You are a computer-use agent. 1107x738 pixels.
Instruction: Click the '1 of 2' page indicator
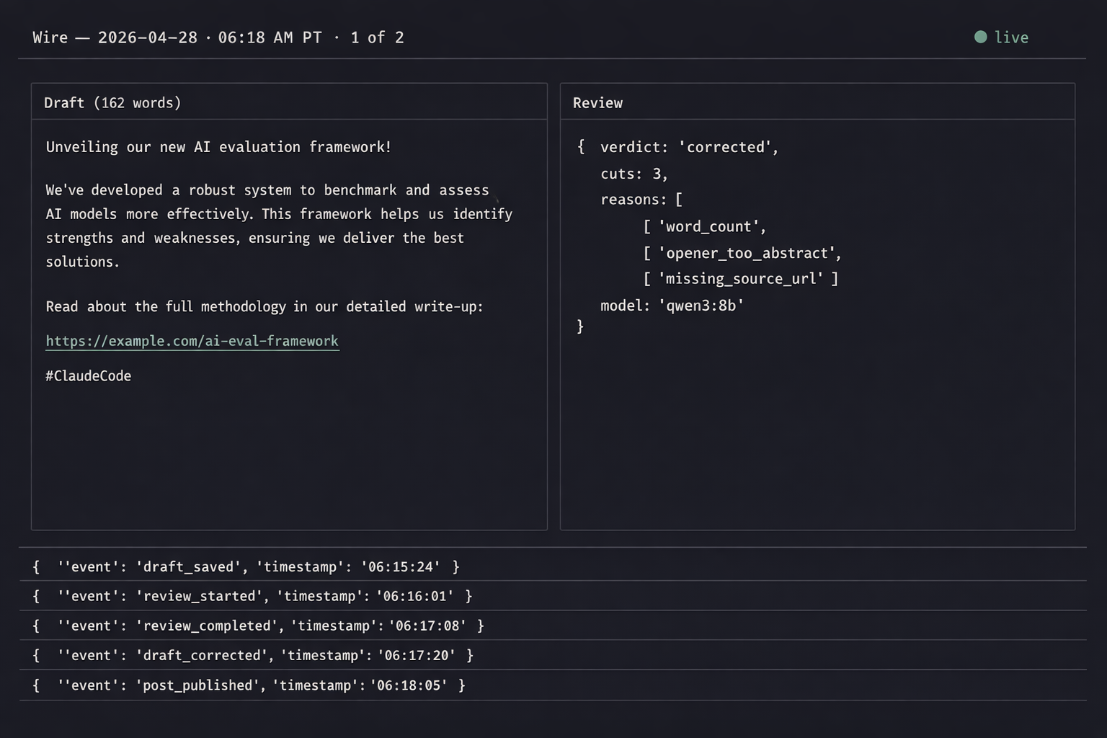point(377,37)
